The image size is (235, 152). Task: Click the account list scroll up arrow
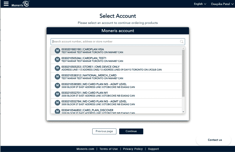[183, 48]
